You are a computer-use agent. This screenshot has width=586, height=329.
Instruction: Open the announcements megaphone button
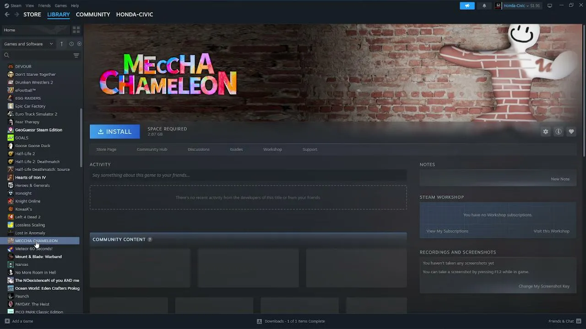coord(467,5)
